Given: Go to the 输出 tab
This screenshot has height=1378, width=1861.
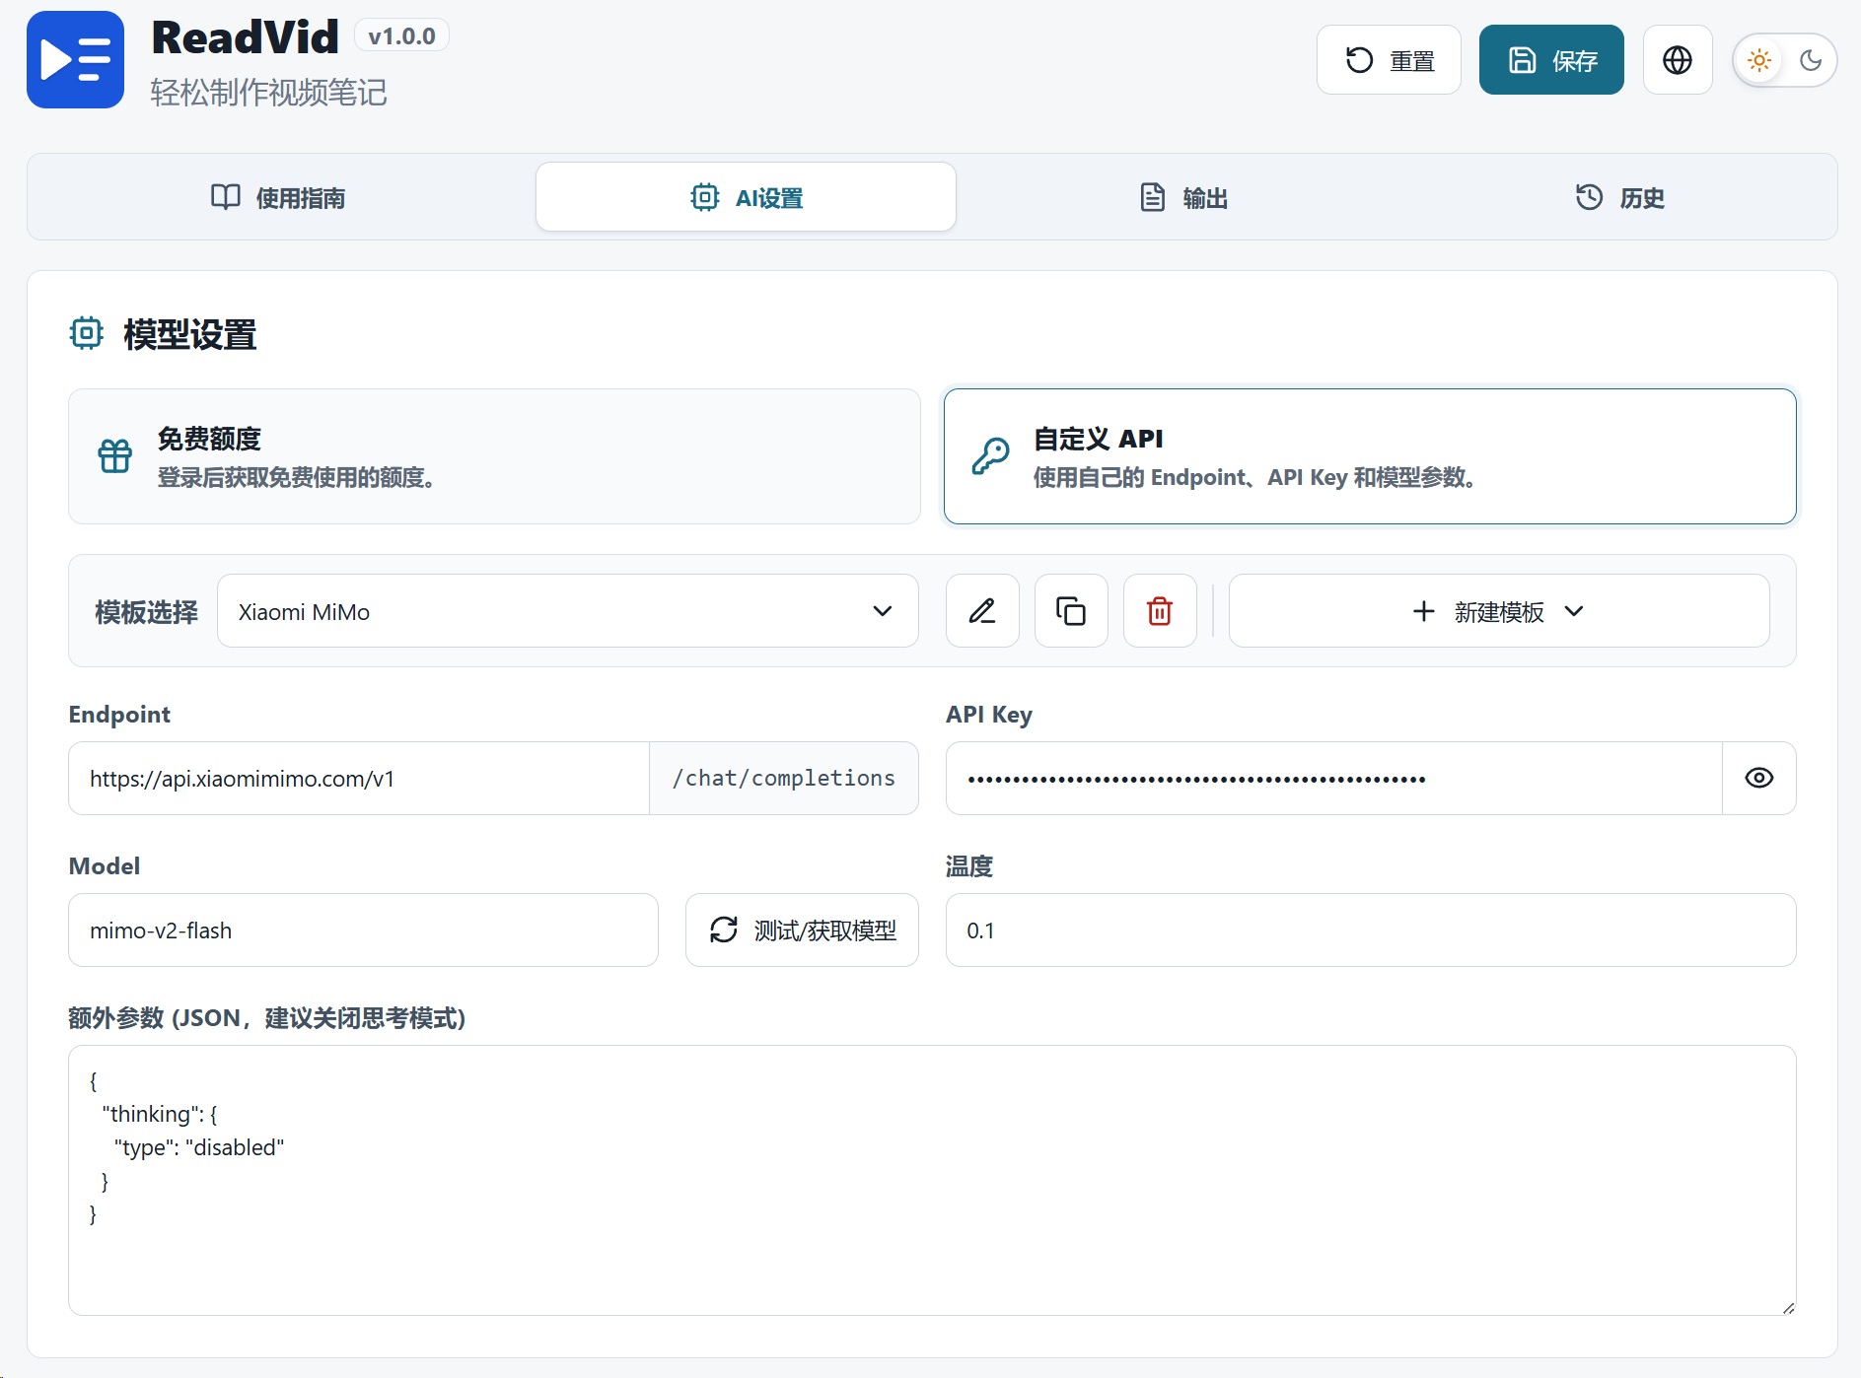Looking at the screenshot, I should (x=1182, y=197).
